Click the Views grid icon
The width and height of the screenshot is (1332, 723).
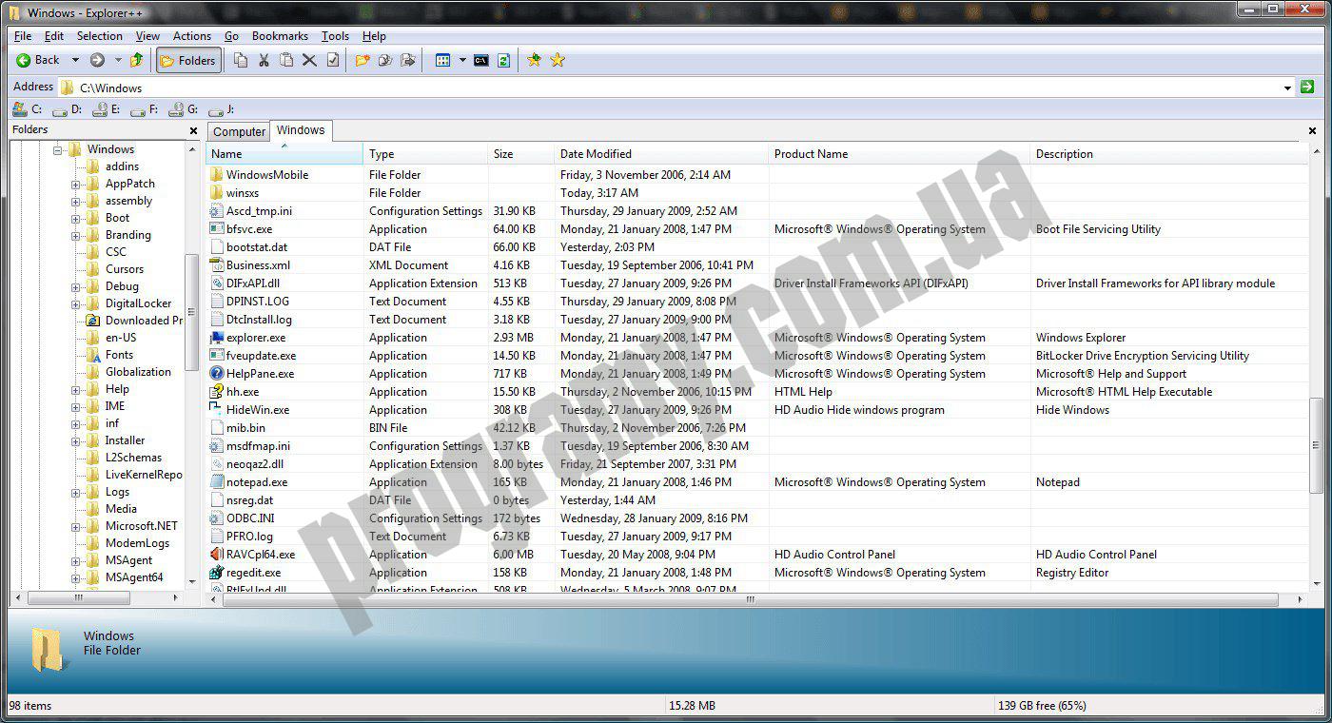click(442, 60)
